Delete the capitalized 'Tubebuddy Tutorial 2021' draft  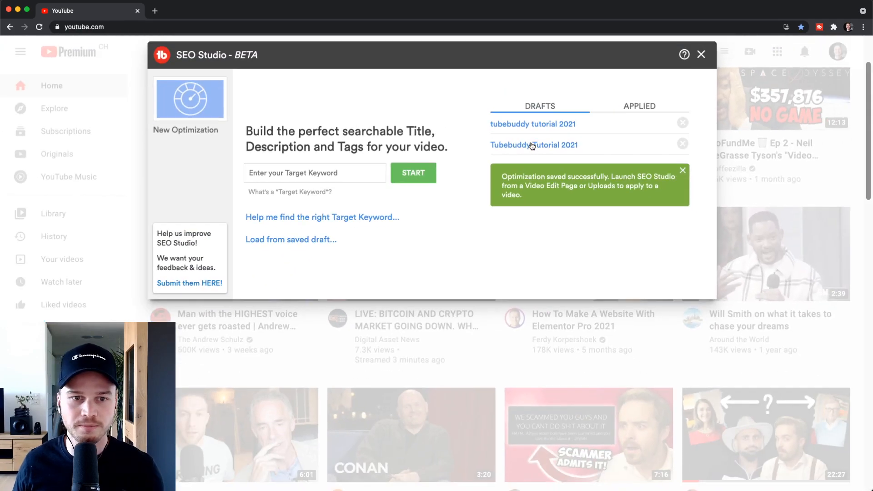[x=682, y=144]
